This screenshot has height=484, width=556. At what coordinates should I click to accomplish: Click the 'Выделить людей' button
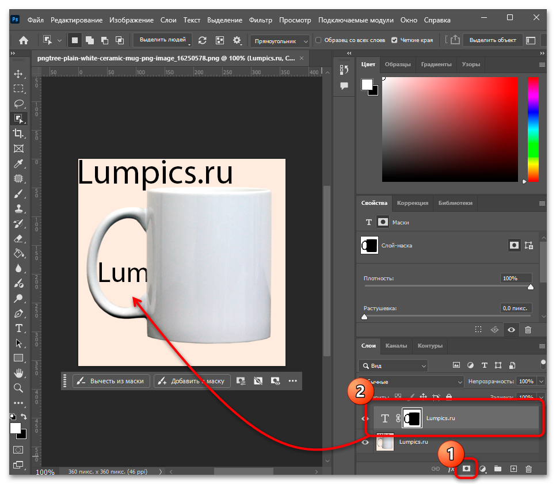163,40
